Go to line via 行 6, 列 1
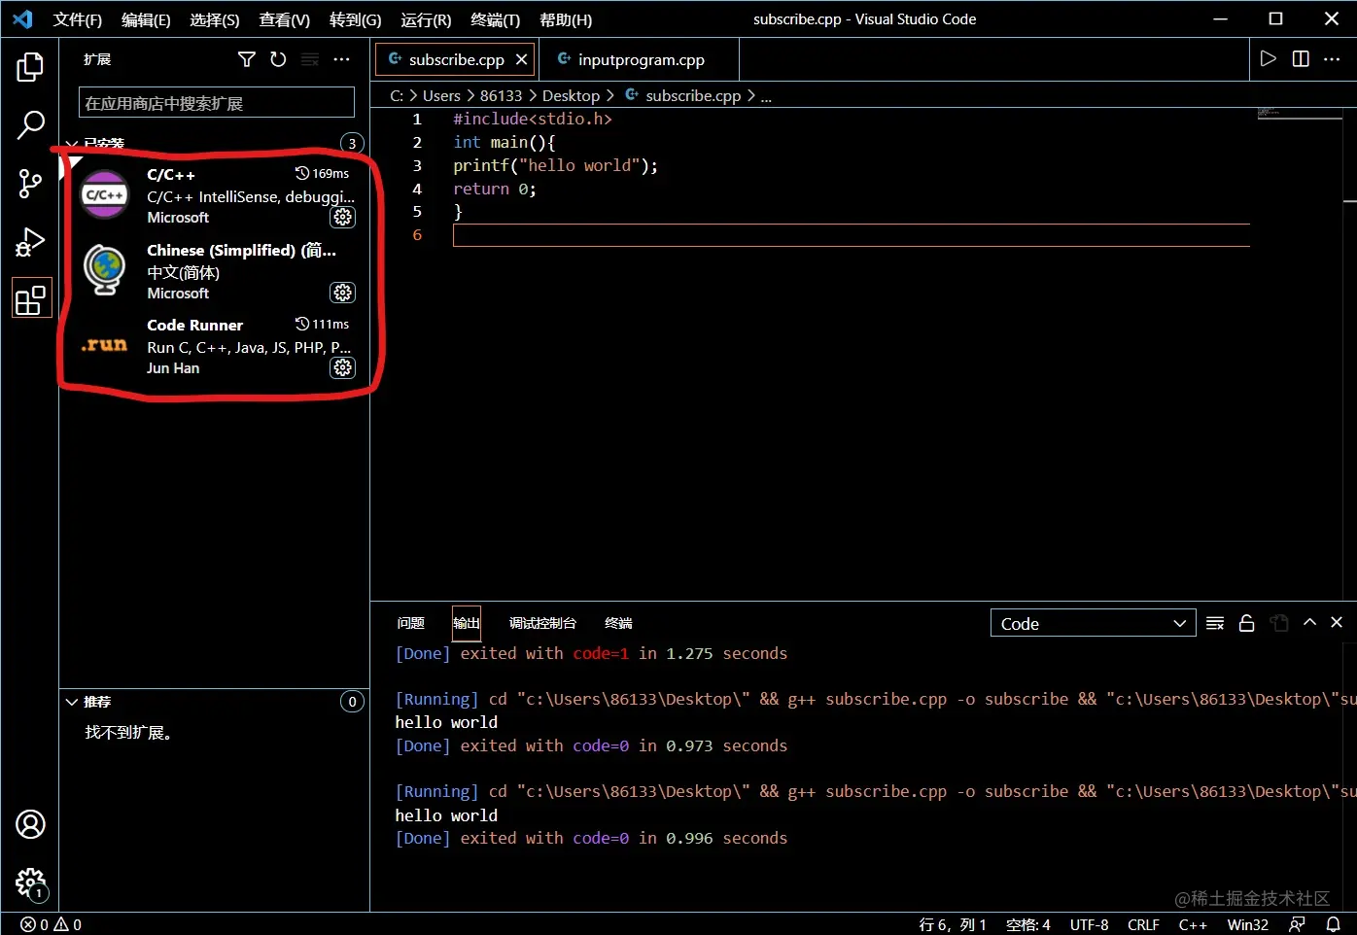 click(953, 924)
